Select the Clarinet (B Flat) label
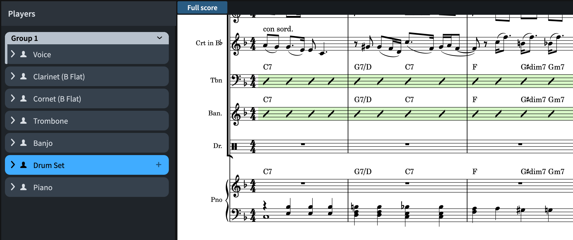This screenshot has width=573, height=240. [x=59, y=77]
